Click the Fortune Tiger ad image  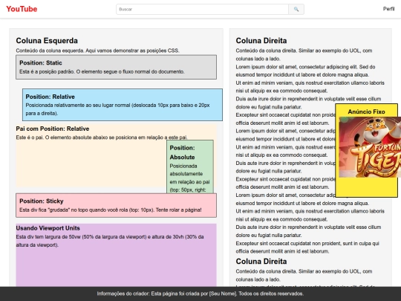tap(370, 147)
